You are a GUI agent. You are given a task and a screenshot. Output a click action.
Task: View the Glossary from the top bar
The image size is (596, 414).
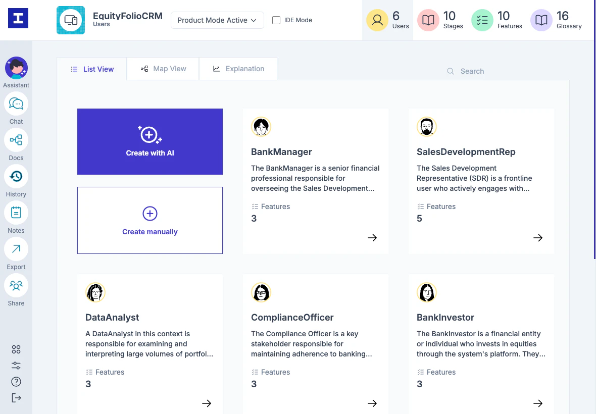pyautogui.click(x=556, y=20)
